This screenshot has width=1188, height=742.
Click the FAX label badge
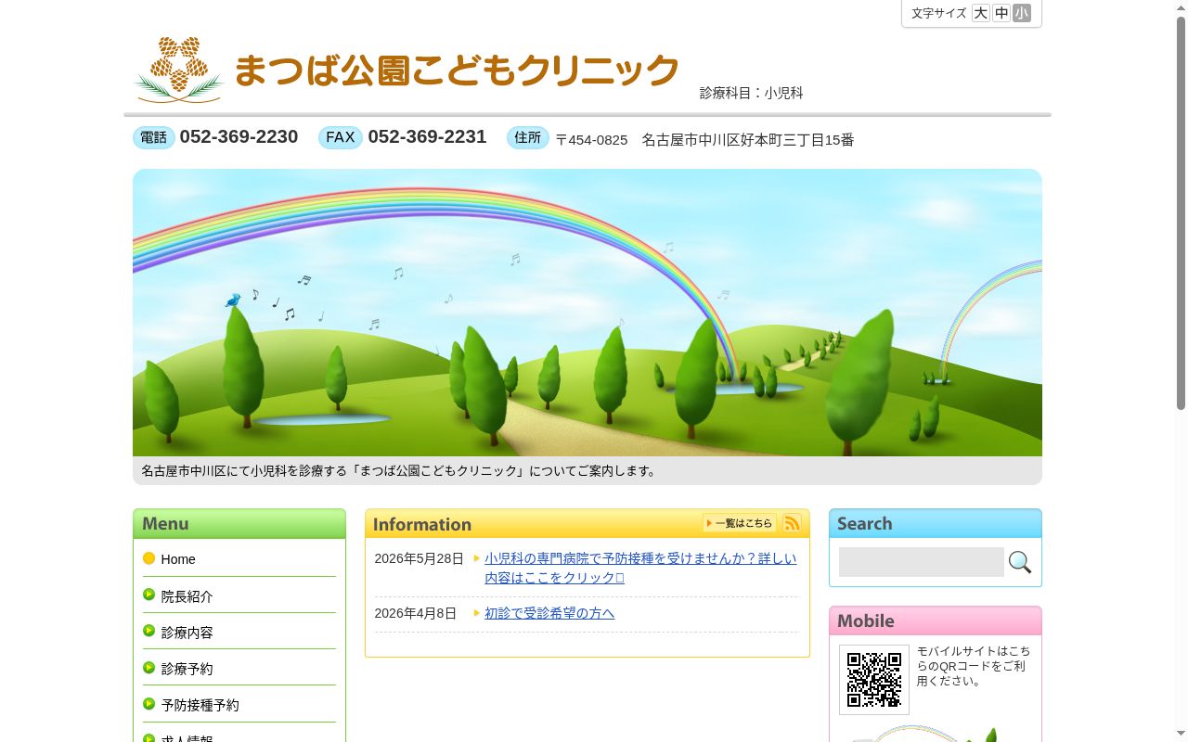(341, 138)
